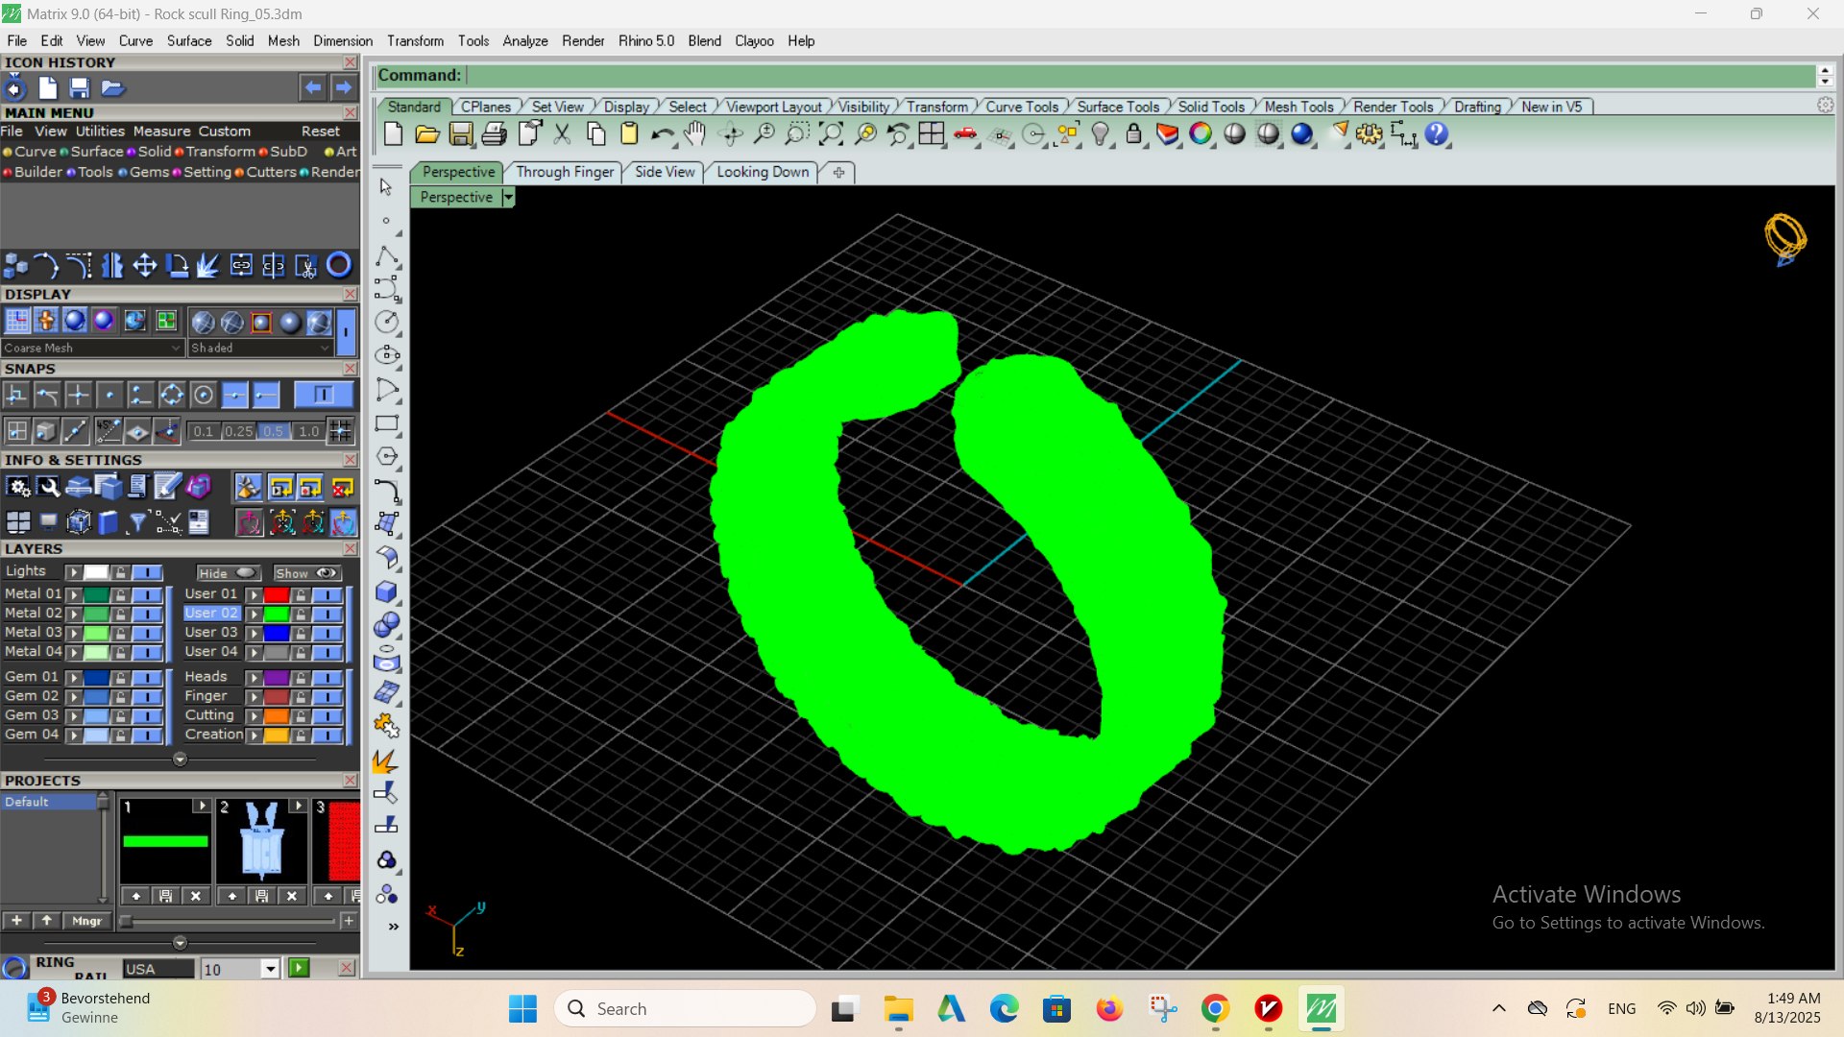
Task: Open the Coarse Mesh dropdown
Action: [92, 348]
